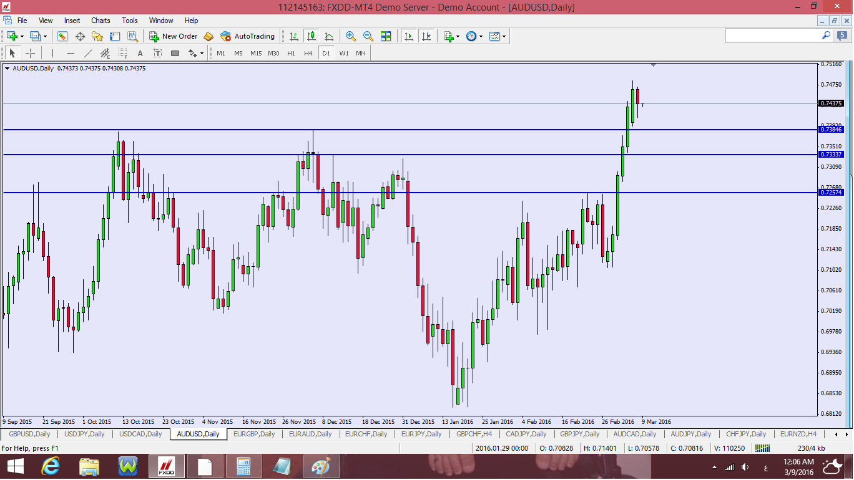Open the AUDCAD,Daily chart tab
This screenshot has height=480, width=854.
click(x=635, y=434)
